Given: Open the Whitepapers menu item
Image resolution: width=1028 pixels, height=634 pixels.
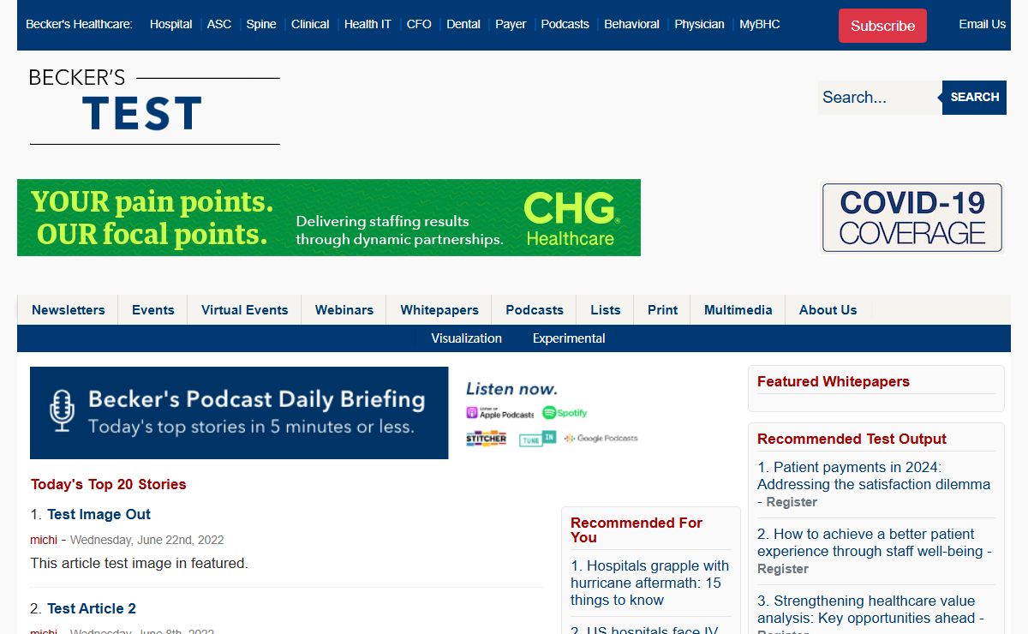Looking at the screenshot, I should 439,310.
